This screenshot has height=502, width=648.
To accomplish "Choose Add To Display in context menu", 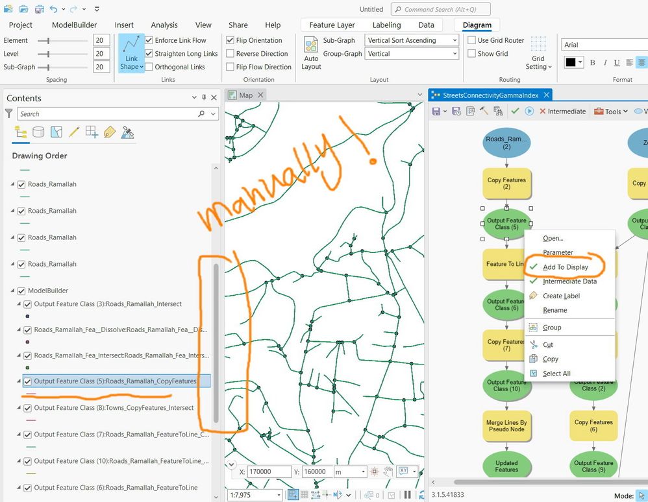I will 565,267.
